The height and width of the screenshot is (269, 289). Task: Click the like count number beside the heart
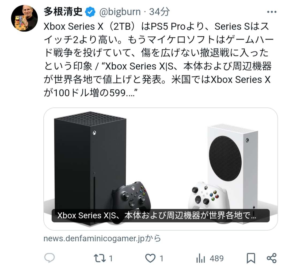(x=161, y=258)
